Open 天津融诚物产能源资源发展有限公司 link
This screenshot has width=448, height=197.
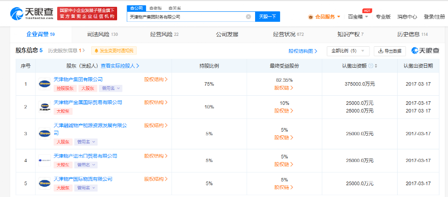90,129
